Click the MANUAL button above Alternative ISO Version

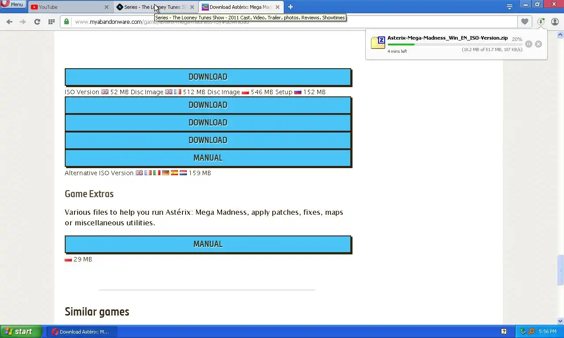click(x=208, y=158)
